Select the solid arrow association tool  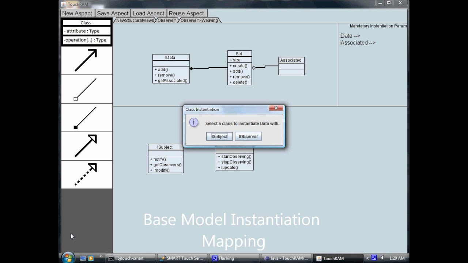point(87,60)
